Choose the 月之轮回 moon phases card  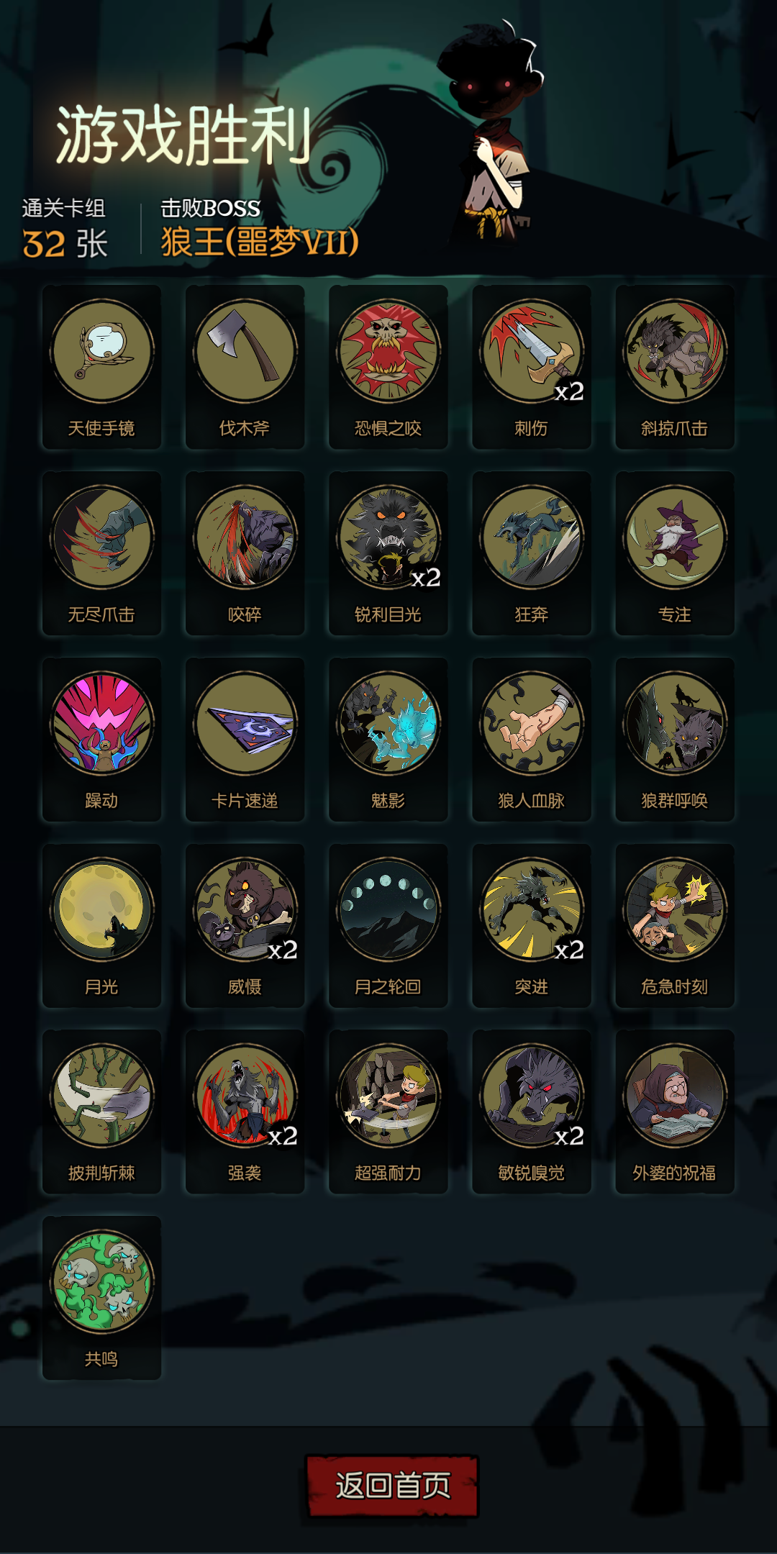(x=388, y=925)
